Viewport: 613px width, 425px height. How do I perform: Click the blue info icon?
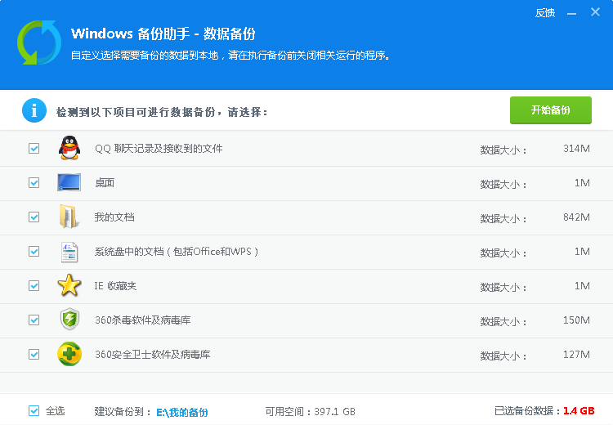point(34,110)
